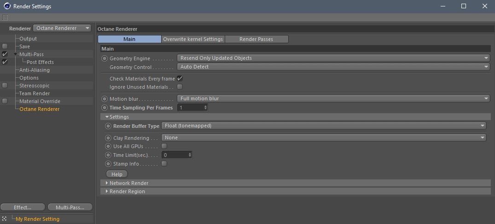Click the Time Limit value field
Screen dimensions: 495x224
[175, 155]
